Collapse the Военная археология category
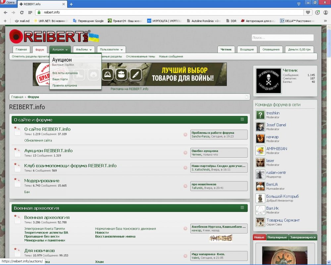The height and width of the screenshot is (265, 331). pyautogui.click(x=242, y=208)
